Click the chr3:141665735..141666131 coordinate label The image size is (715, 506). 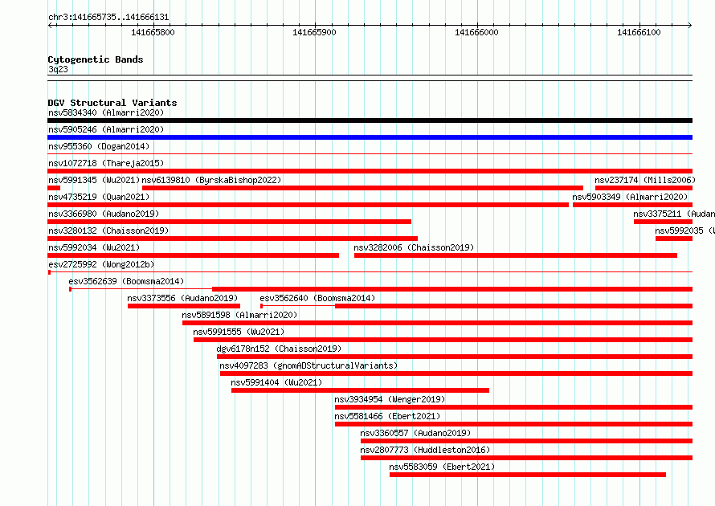108,17
